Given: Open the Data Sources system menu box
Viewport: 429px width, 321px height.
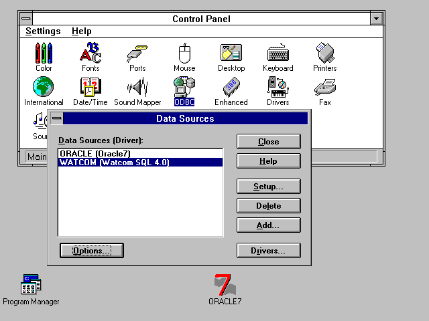Looking at the screenshot, I should [x=57, y=118].
